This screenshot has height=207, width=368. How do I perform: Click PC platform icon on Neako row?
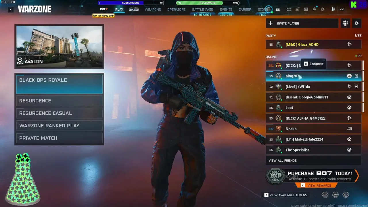coord(349,129)
